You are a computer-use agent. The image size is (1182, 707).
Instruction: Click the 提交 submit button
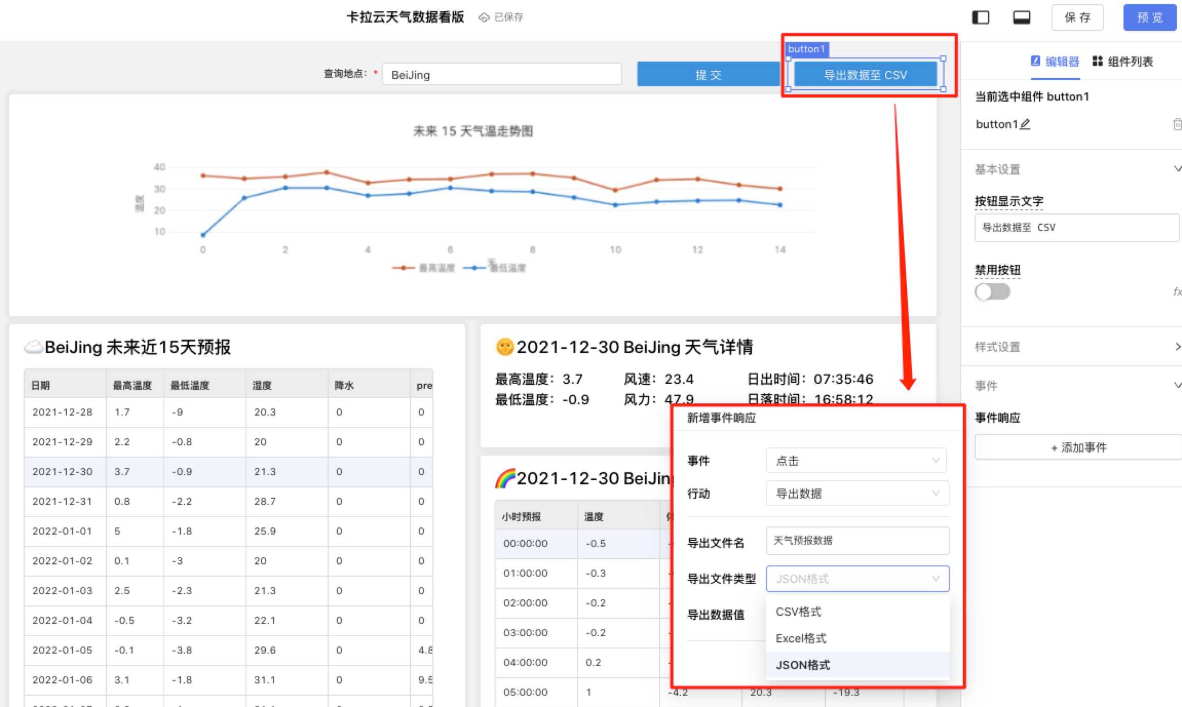click(708, 74)
